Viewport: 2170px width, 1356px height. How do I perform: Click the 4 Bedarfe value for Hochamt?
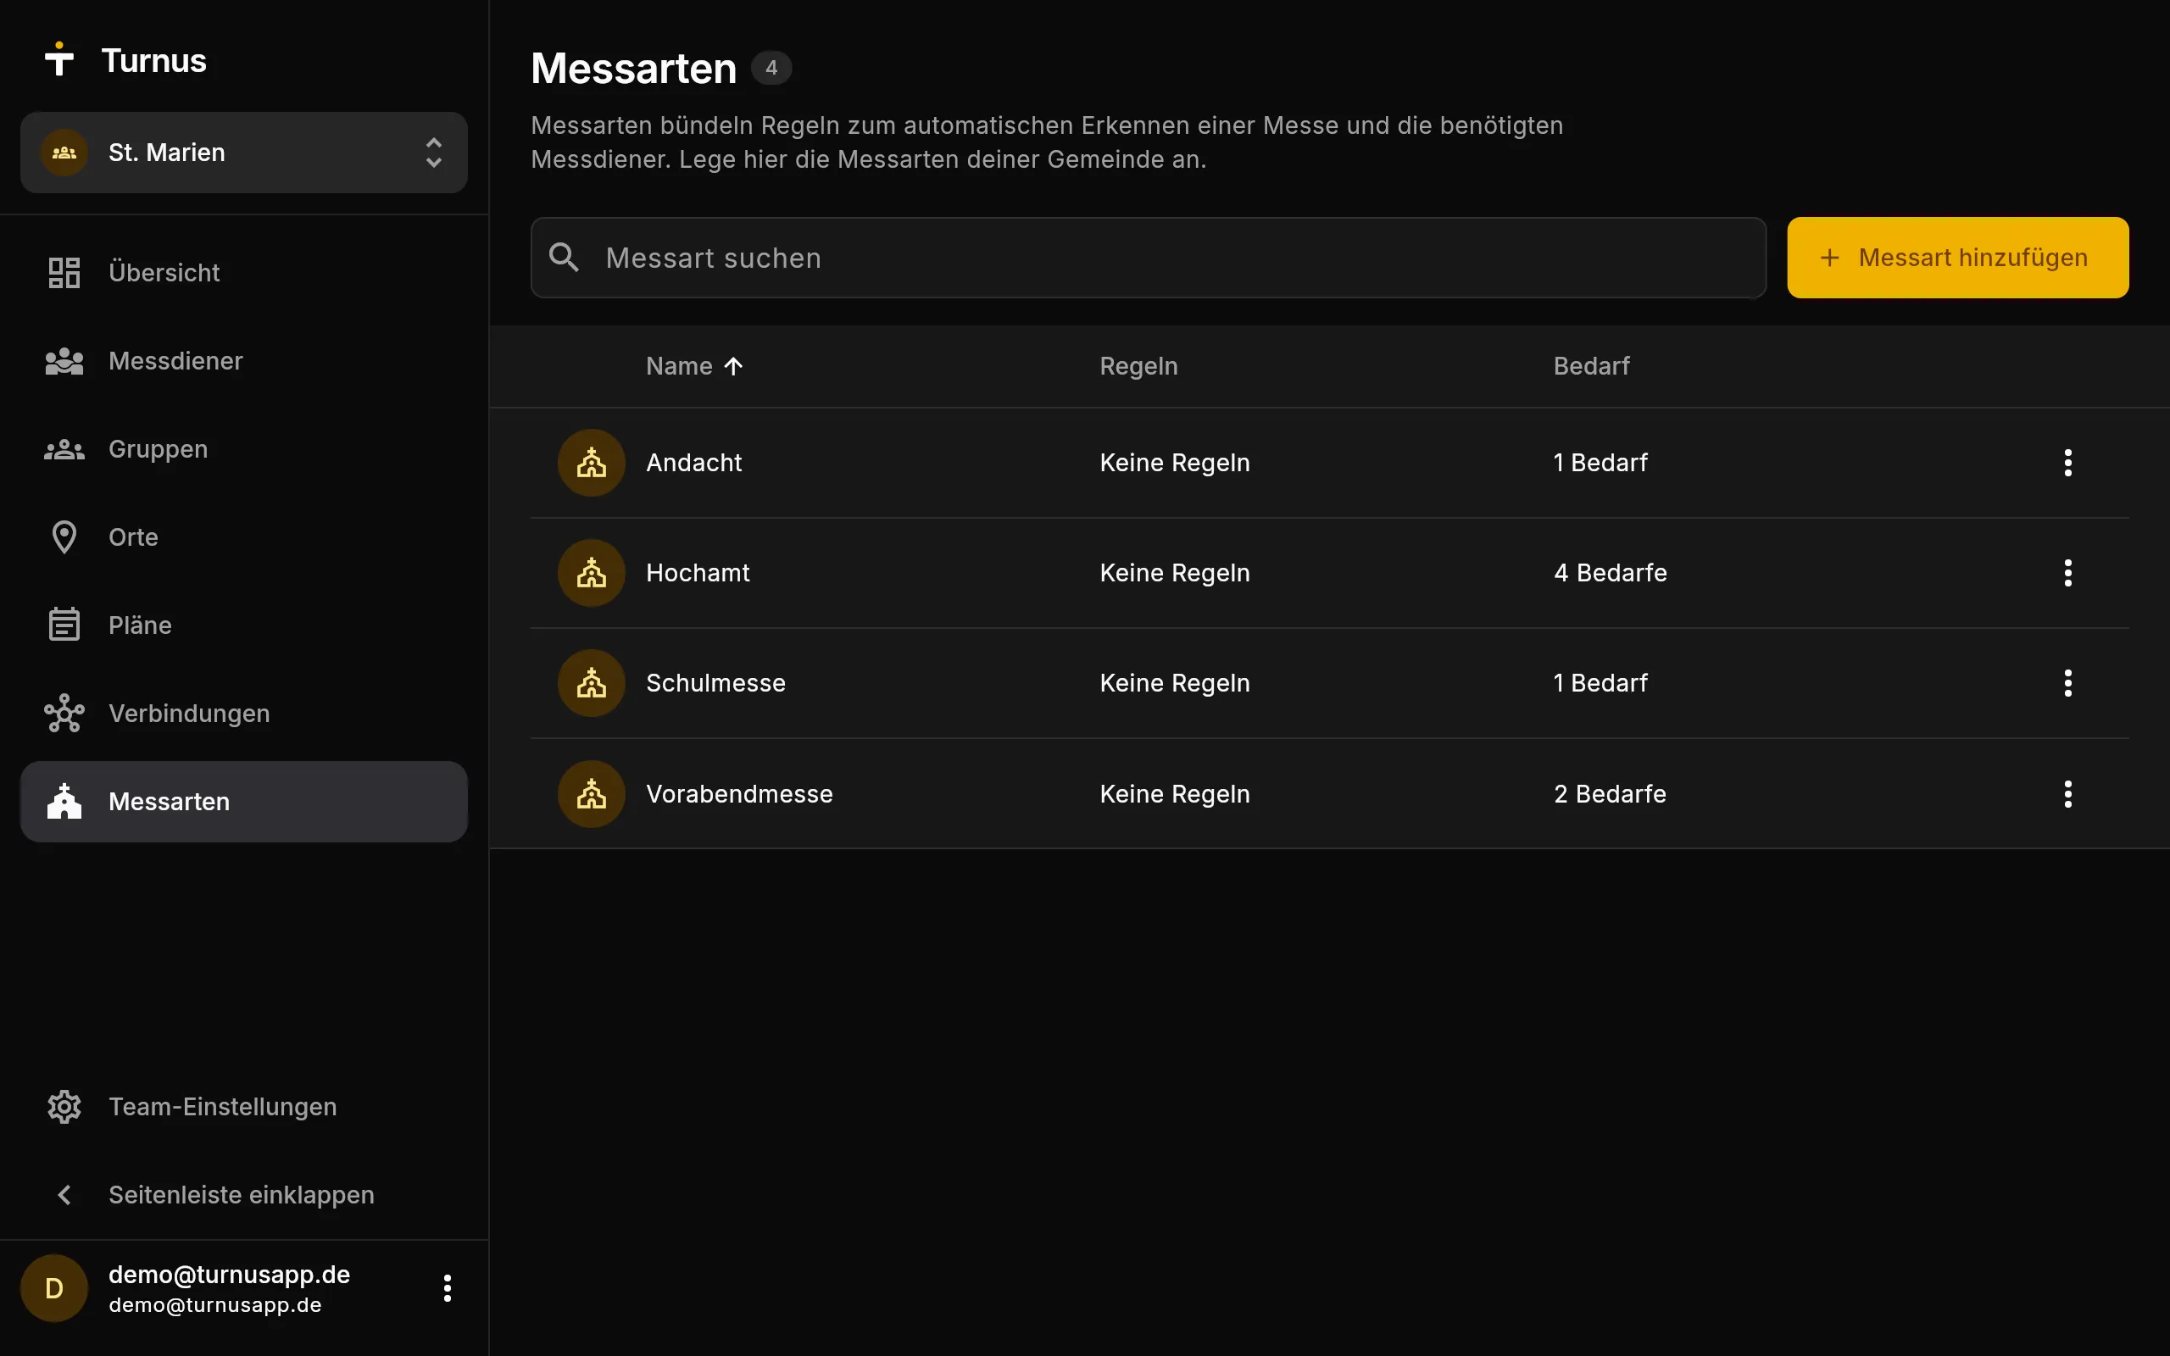(x=1611, y=573)
